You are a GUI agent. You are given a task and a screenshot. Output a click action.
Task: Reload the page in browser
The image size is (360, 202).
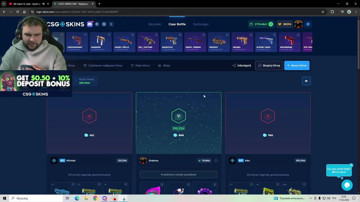pyautogui.click(x=17, y=12)
